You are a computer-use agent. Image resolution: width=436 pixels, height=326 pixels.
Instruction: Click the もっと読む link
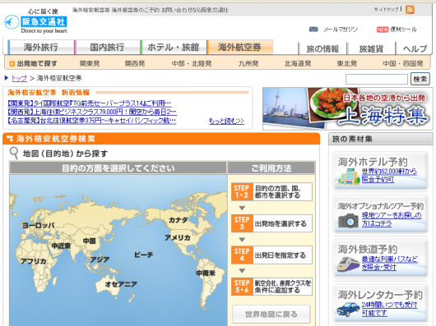click(x=226, y=121)
